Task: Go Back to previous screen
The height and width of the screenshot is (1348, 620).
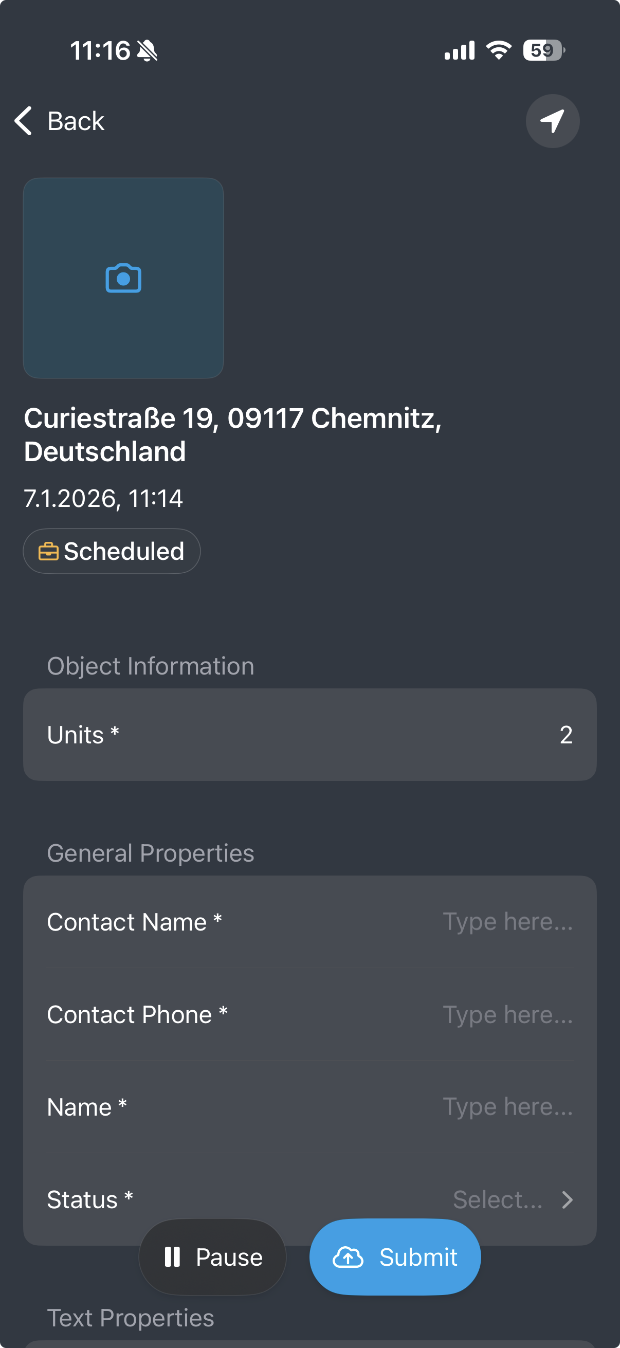Action: point(76,121)
